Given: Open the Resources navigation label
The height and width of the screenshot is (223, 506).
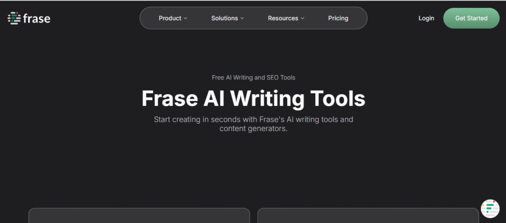Looking at the screenshot, I should click(x=283, y=18).
